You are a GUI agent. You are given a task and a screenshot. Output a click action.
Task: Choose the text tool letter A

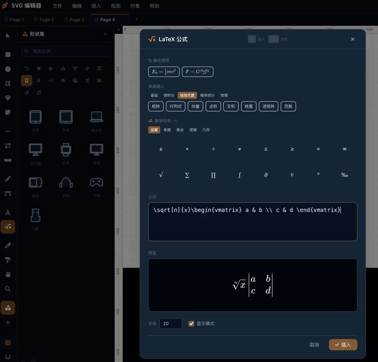pos(8,212)
